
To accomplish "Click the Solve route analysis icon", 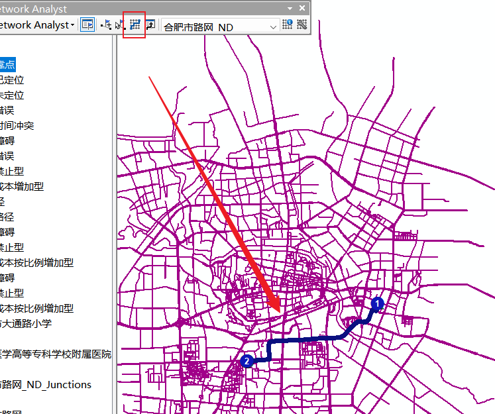I will point(135,25).
